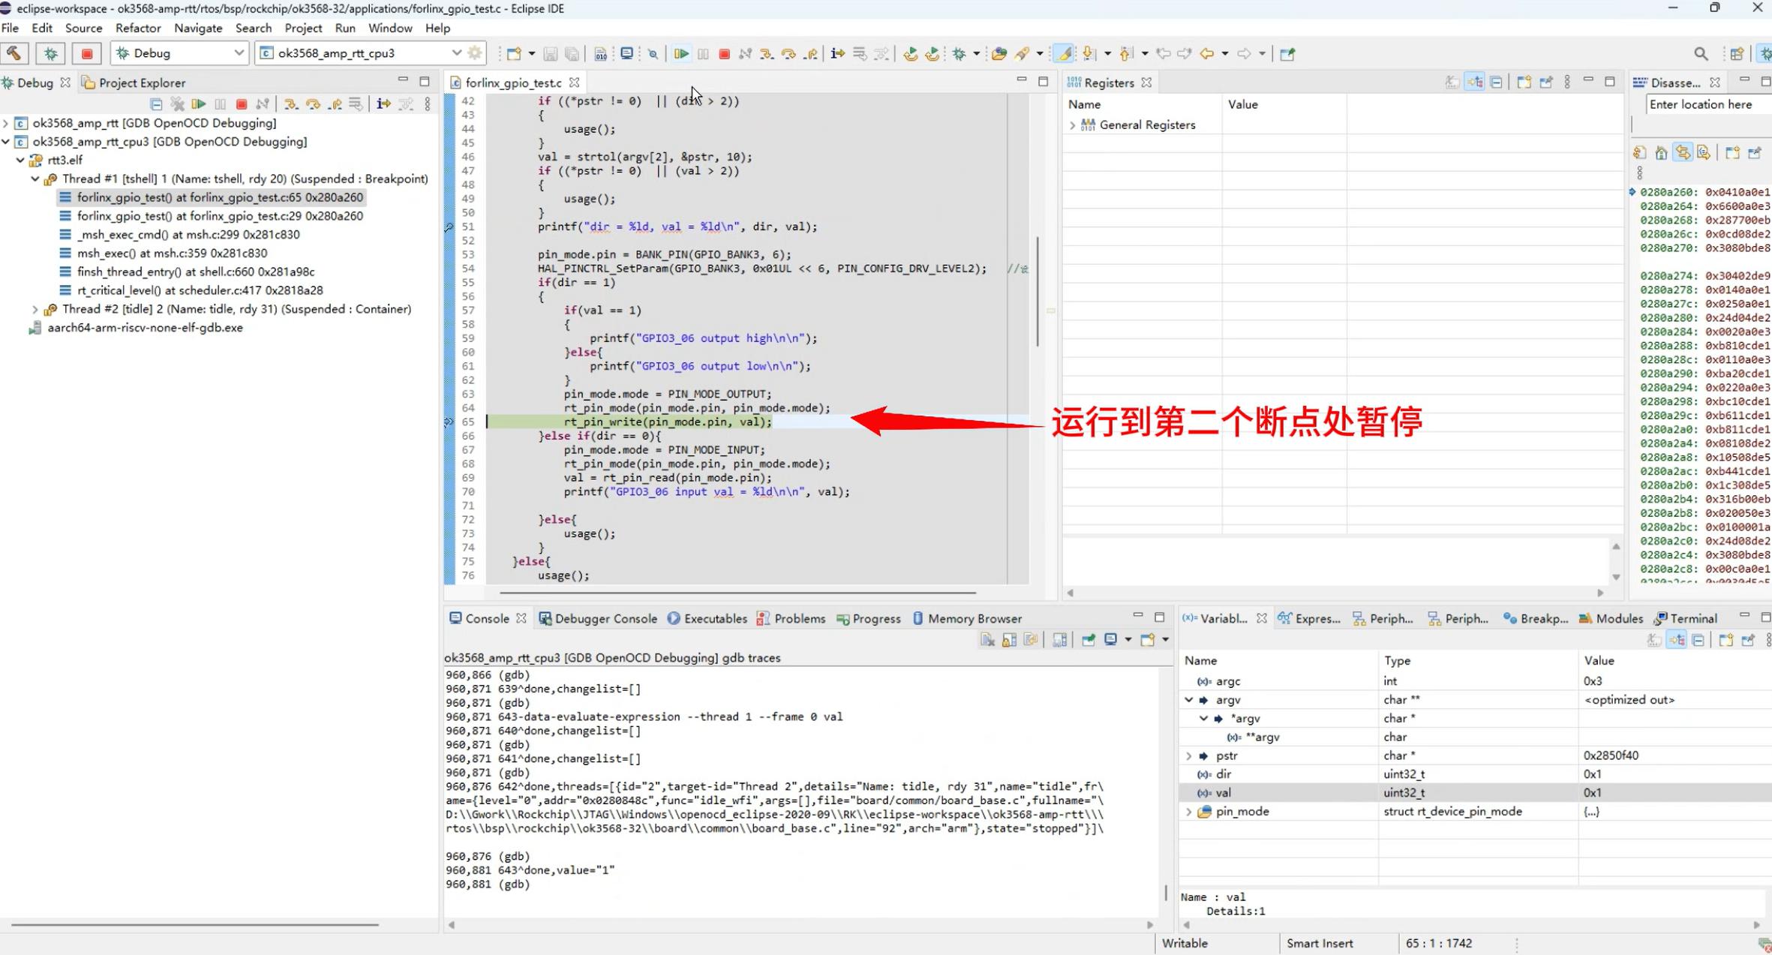1772x955 pixels.
Task: Click the toolbar search magnifier icon
Action: pyautogui.click(x=1700, y=53)
